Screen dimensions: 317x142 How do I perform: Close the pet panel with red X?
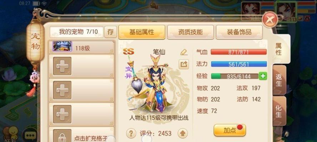coord(270,20)
